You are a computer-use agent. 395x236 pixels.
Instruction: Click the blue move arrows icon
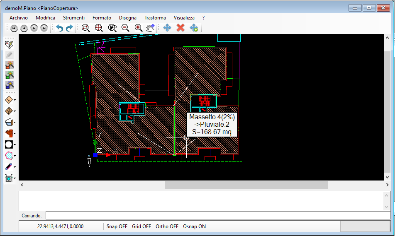(x=167, y=28)
